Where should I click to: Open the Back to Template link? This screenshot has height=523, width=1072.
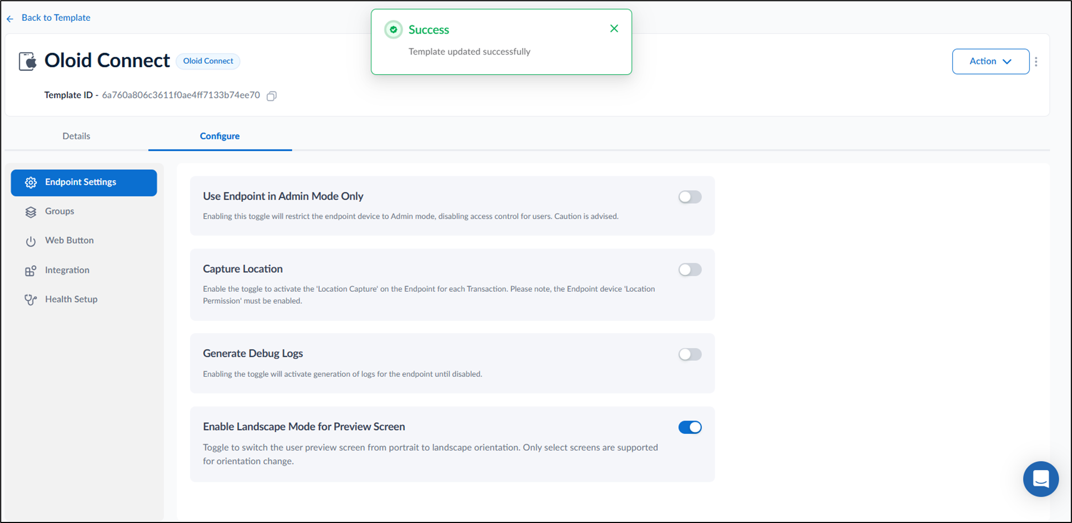pyautogui.click(x=56, y=18)
